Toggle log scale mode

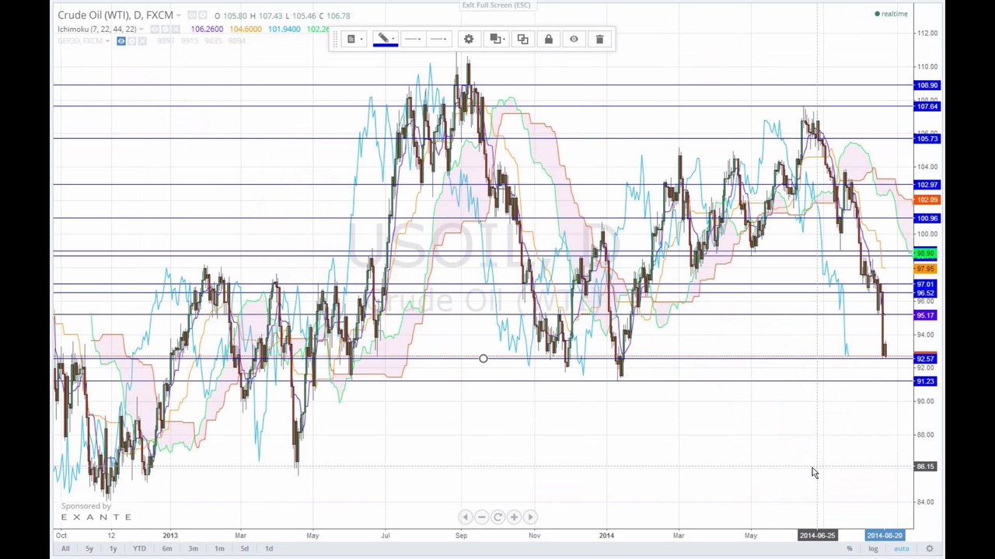coord(873,549)
